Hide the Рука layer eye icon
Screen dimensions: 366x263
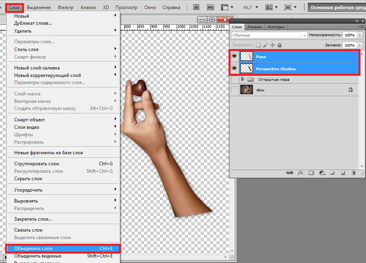[234, 56]
